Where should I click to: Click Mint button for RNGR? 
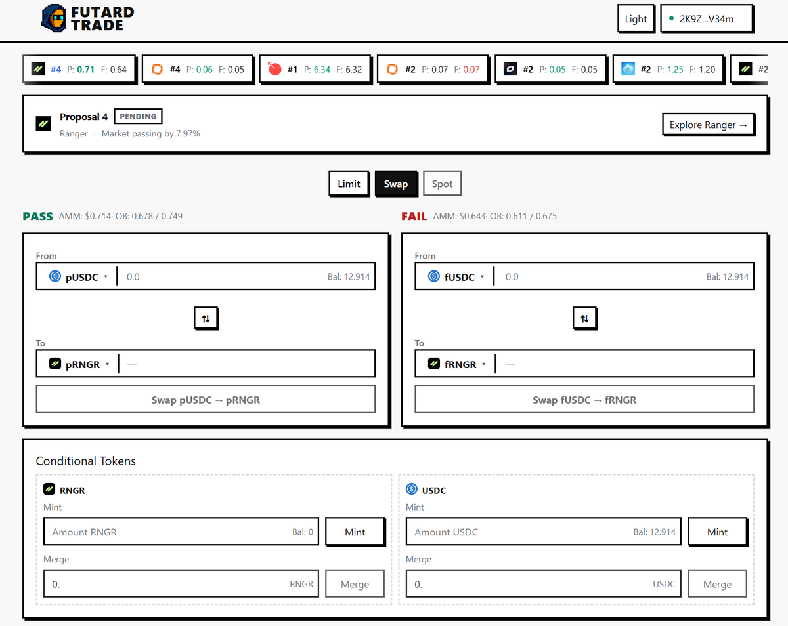[x=355, y=532]
